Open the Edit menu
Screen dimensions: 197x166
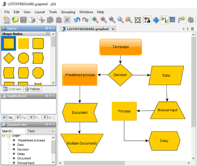[x=17, y=12]
